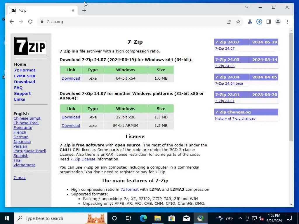Switch language to French
This screenshot has height=224, width=299.
(20, 132)
